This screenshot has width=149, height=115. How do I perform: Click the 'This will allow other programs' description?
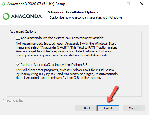pos(67,74)
